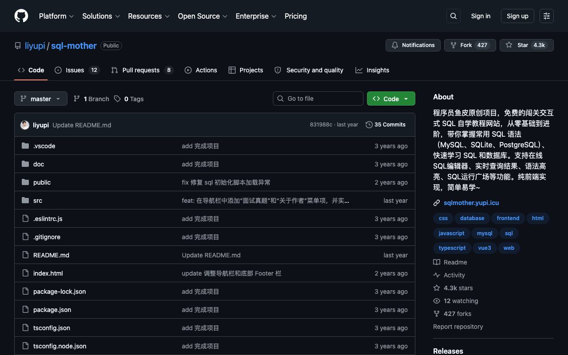Screen dimensions: 568x355
Task: Click the Report repository link
Action: tap(458, 327)
